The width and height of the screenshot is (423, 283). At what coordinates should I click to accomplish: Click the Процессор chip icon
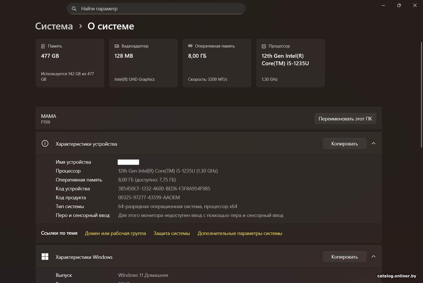pyautogui.click(x=264, y=46)
